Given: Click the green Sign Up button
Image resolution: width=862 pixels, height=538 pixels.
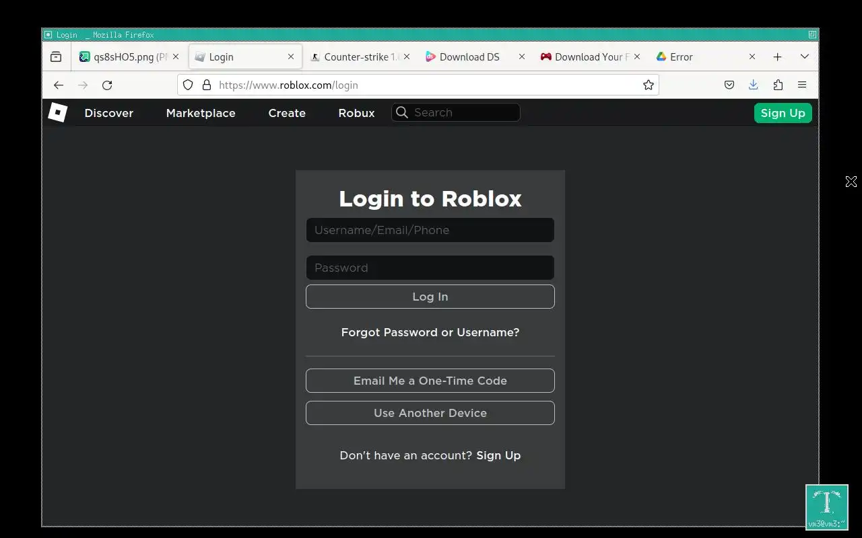Looking at the screenshot, I should 783,113.
